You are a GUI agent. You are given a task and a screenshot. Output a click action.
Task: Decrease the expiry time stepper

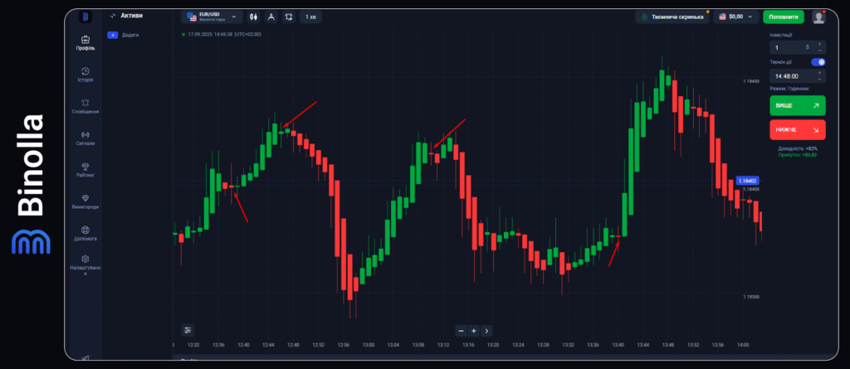(x=819, y=79)
